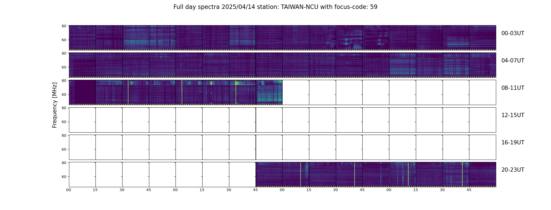Click the last empty white panel in the 16-19UT row
Image resolution: width=551 pixels, height=210 pixels.
483,147
